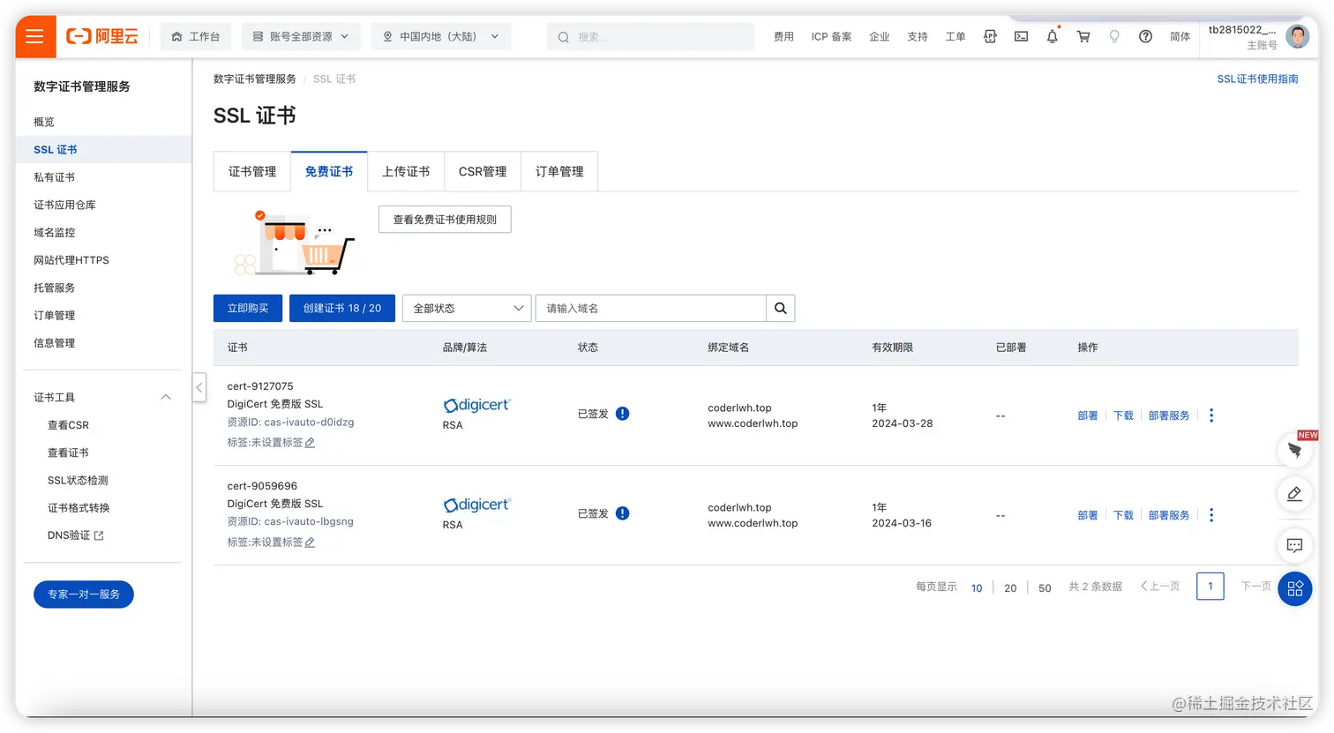Open the 中国内地（大陆） region dropdown
This screenshot has height=733, width=1334.
(441, 36)
